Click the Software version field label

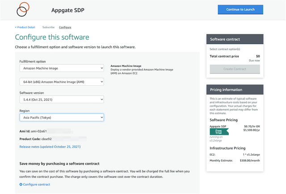[32, 93]
